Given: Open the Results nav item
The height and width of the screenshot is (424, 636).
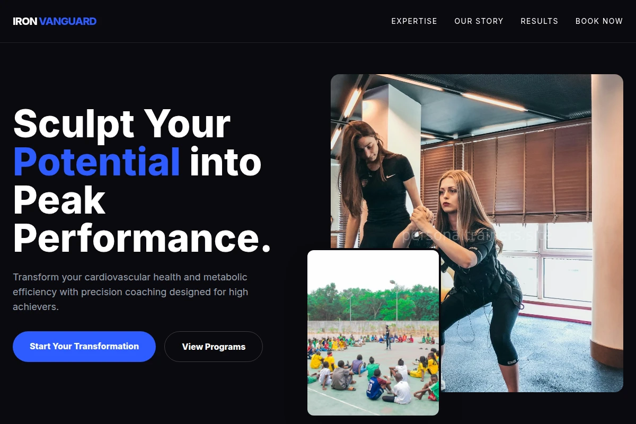Looking at the screenshot, I should coord(540,21).
